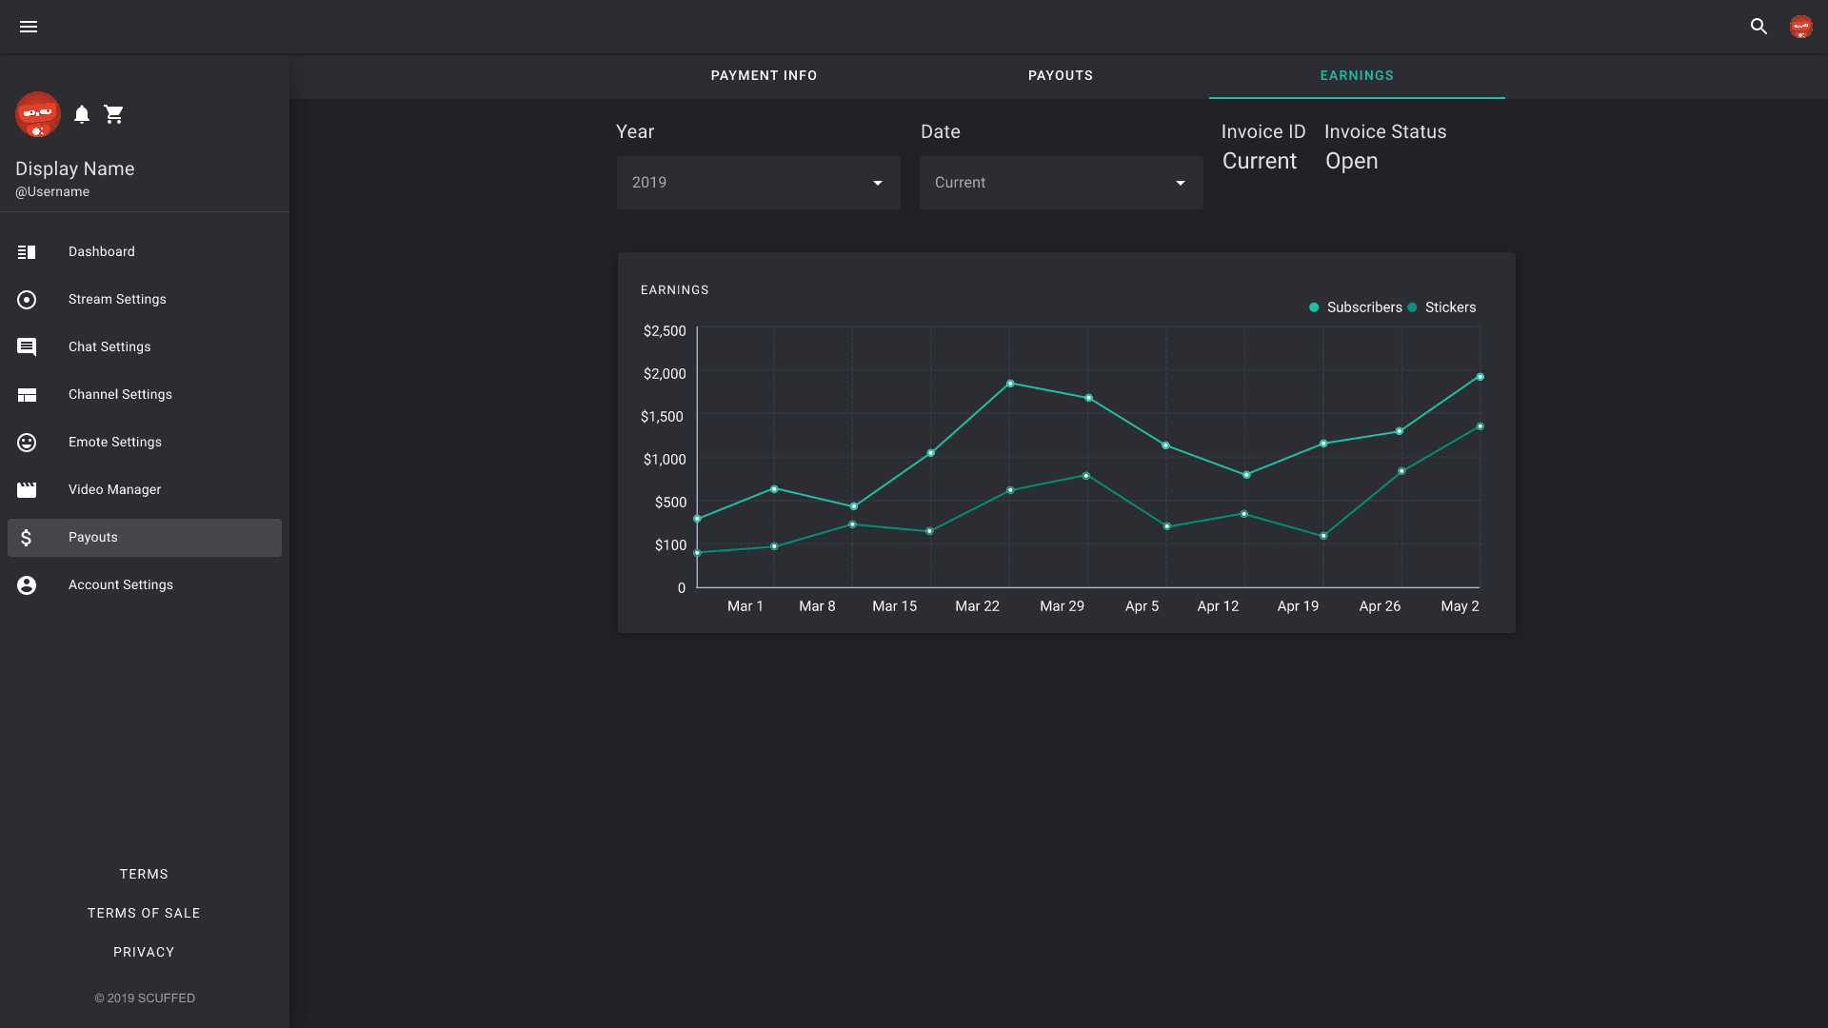Viewport: 1828px width, 1028px height.
Task: Click the Dashboard sidebar icon
Action: pos(27,252)
